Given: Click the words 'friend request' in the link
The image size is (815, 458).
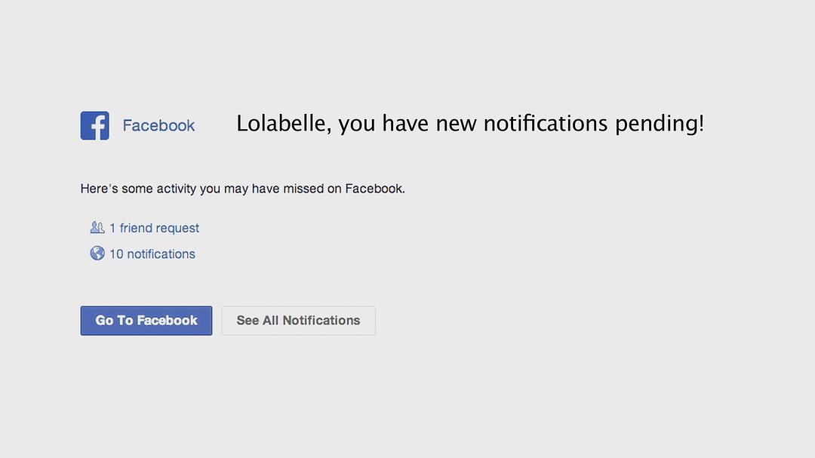Looking at the screenshot, I should point(159,228).
